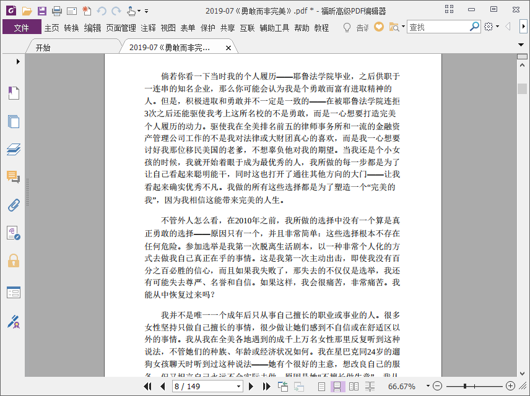Switch to single page view mode

click(x=321, y=386)
